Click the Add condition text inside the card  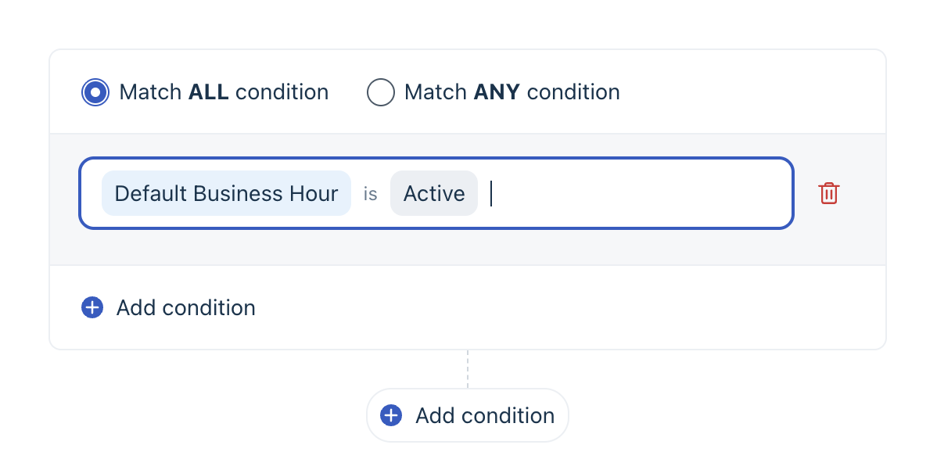[x=186, y=308]
